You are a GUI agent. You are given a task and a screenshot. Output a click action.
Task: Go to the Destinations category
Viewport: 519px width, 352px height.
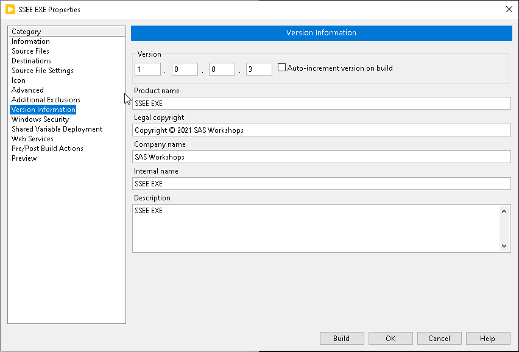tap(31, 61)
